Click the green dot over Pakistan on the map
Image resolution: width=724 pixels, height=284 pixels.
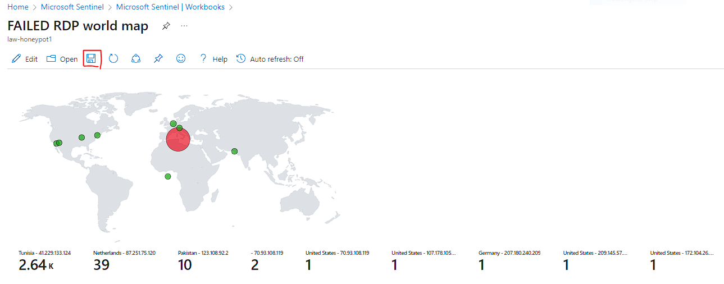pyautogui.click(x=234, y=151)
